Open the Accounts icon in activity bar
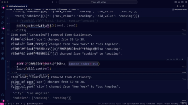 pos(3,95)
